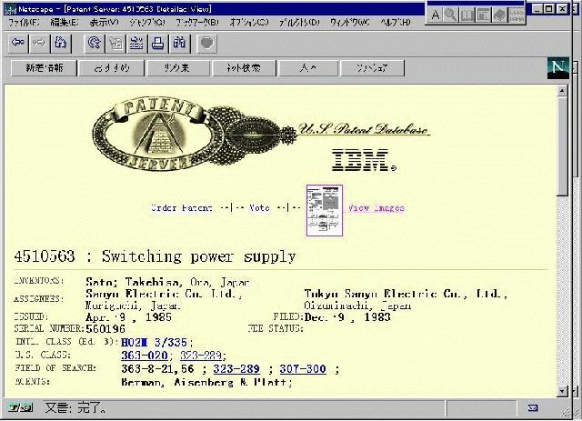Click the magnifier icon in floating palette

451,15
